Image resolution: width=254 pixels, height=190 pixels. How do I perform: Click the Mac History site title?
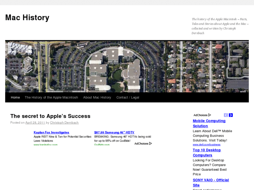tap(27, 18)
